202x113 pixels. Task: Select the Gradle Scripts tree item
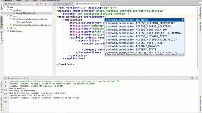16,31
